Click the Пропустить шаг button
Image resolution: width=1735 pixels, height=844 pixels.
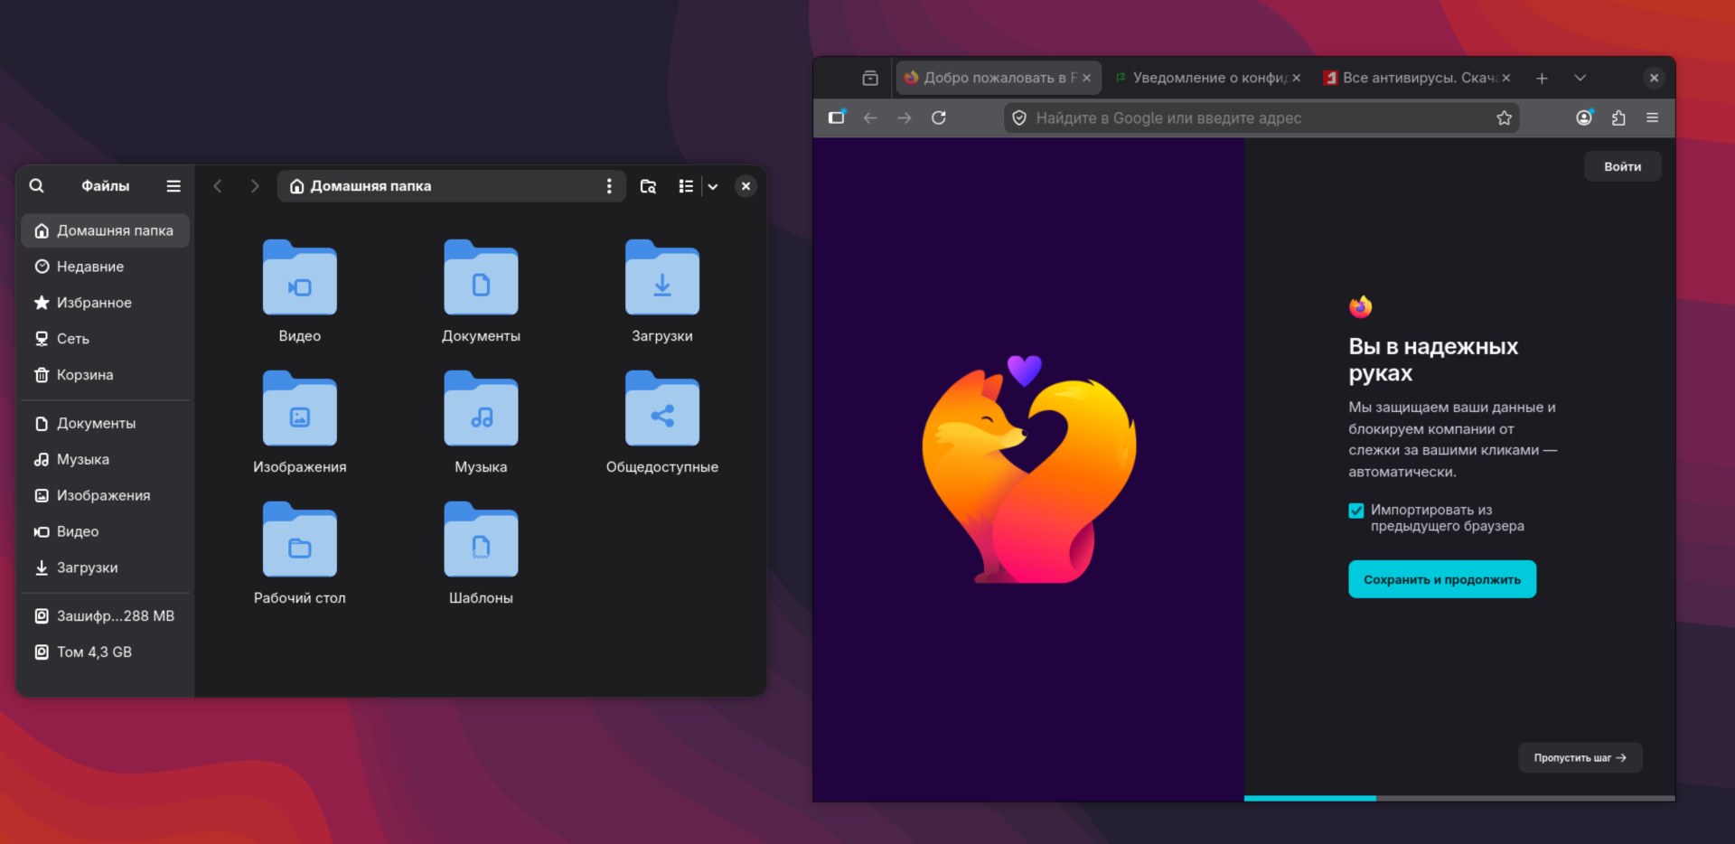[x=1580, y=758]
